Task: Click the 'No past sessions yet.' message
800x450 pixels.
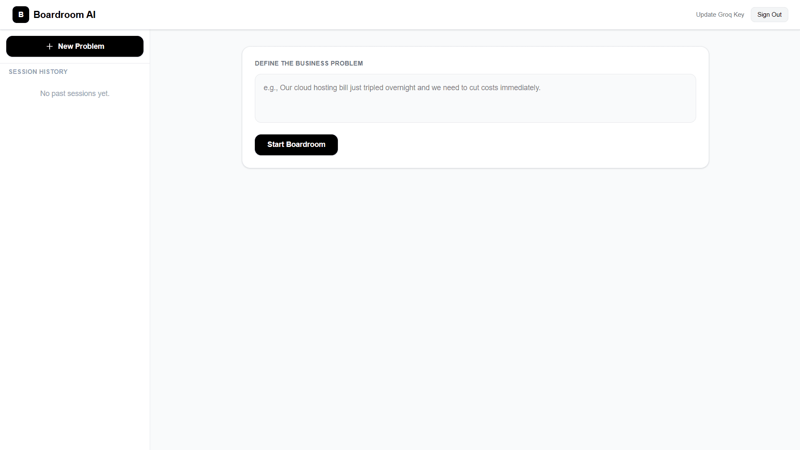Action: 75,94
